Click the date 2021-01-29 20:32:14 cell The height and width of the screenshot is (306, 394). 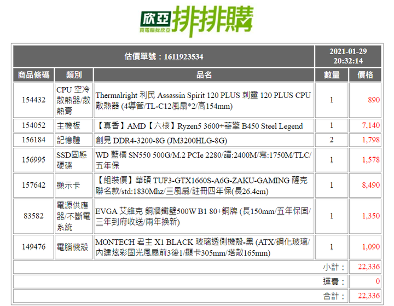(348, 56)
